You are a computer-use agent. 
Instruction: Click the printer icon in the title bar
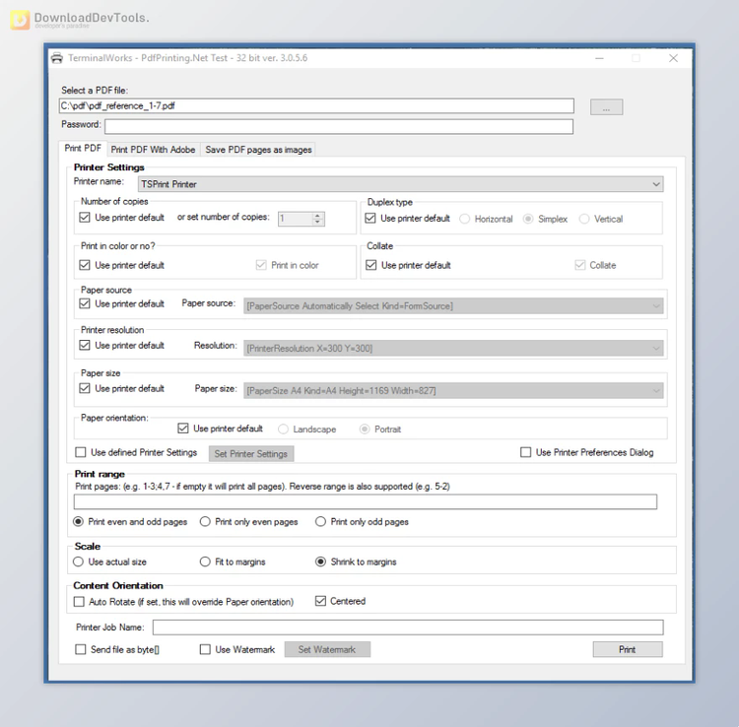(x=56, y=58)
